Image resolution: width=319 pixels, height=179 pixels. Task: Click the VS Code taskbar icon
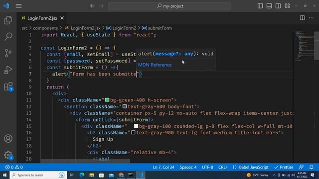[x=141, y=175]
